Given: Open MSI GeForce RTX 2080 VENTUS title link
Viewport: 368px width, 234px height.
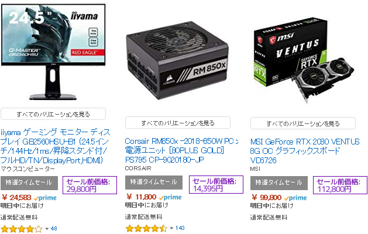Looking at the screenshot, I should click(x=305, y=151).
